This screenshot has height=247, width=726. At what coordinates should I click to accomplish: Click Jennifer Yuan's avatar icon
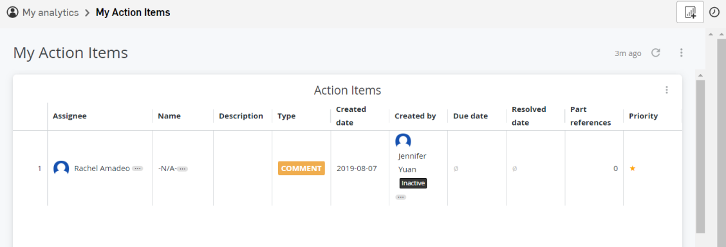click(403, 141)
